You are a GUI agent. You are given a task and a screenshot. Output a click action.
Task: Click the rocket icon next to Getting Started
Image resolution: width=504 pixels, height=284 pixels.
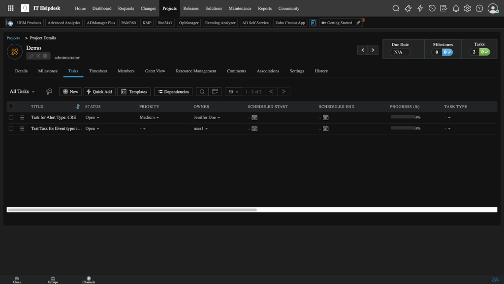click(358, 23)
